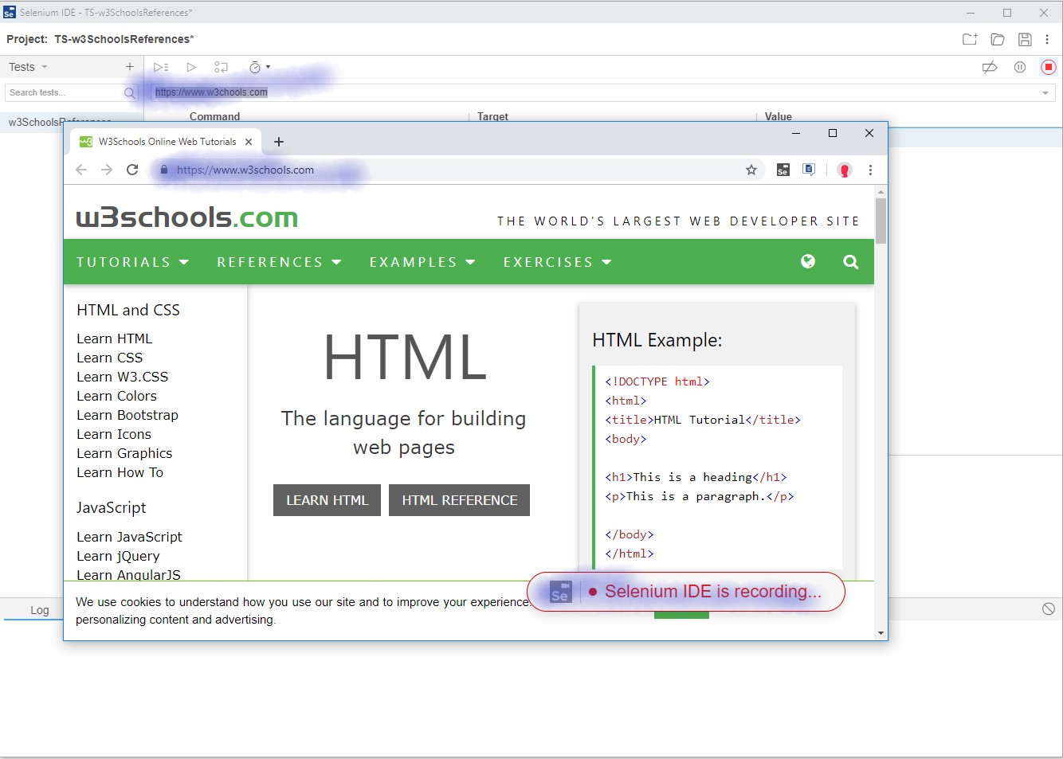Screen dimensions: 1063x759
Task: Click the HTML REFERENCE button
Action: [459, 500]
